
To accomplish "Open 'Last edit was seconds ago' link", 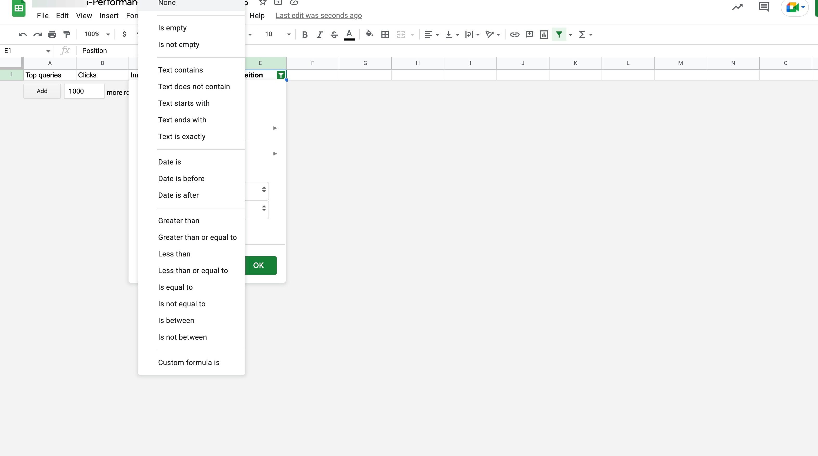I will (x=318, y=16).
